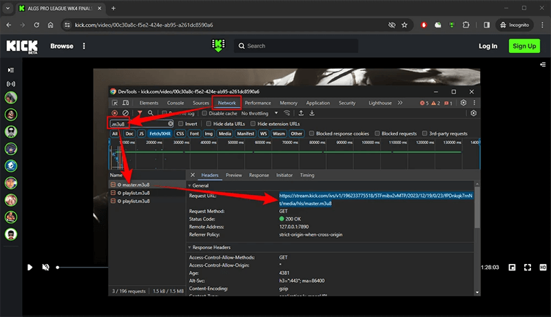
Task: Open Network panel settings gear
Action: [x=473, y=113]
